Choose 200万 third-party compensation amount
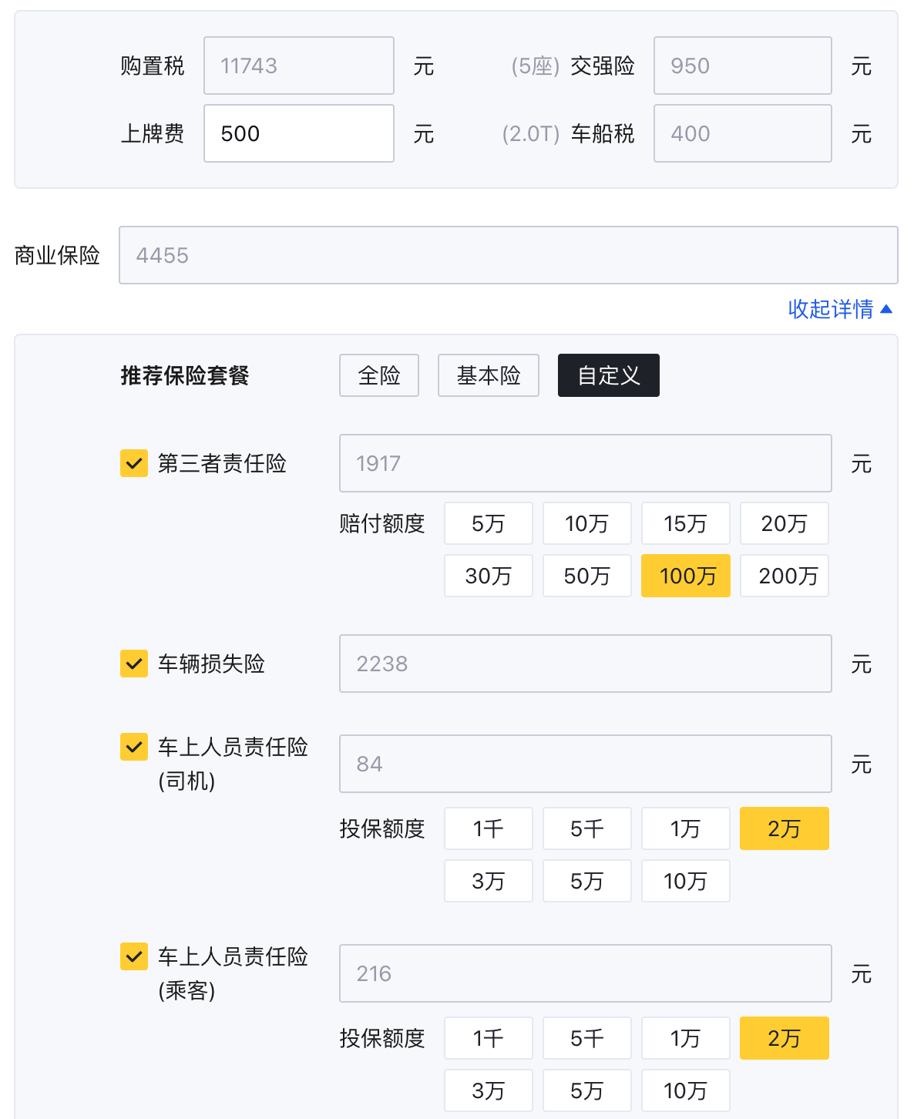914x1119 pixels. click(785, 576)
